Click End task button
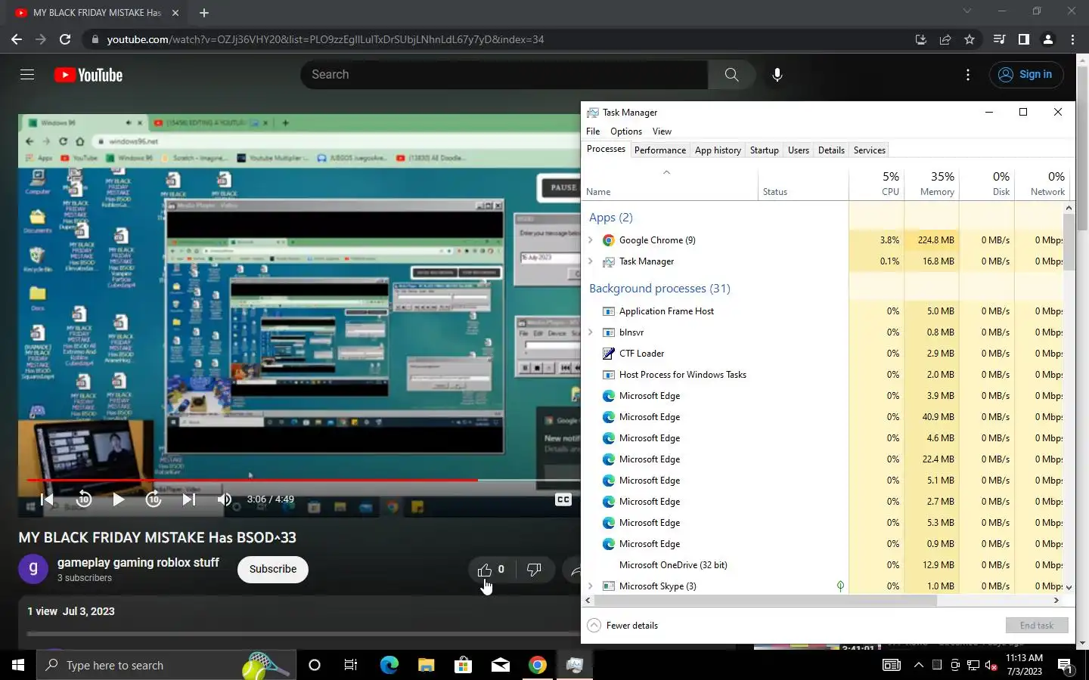 point(1037,626)
